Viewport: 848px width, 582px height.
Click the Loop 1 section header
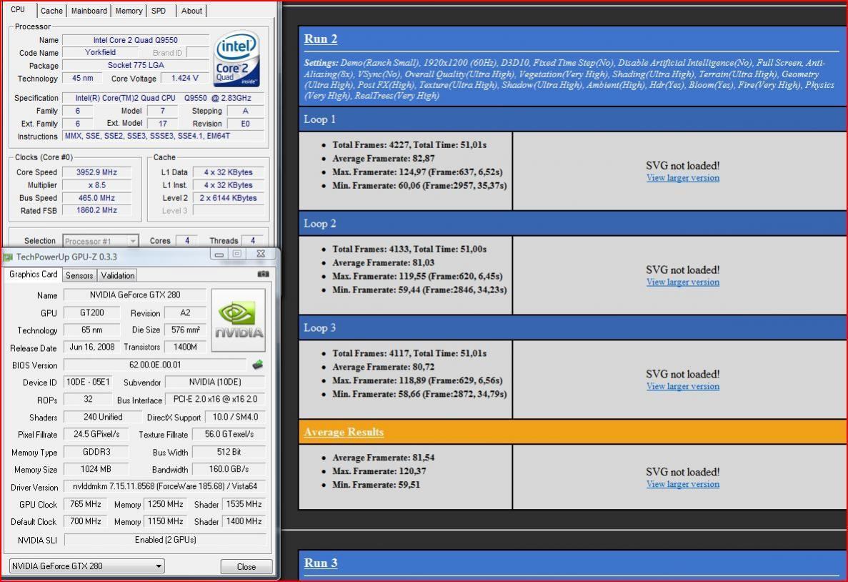pos(573,119)
